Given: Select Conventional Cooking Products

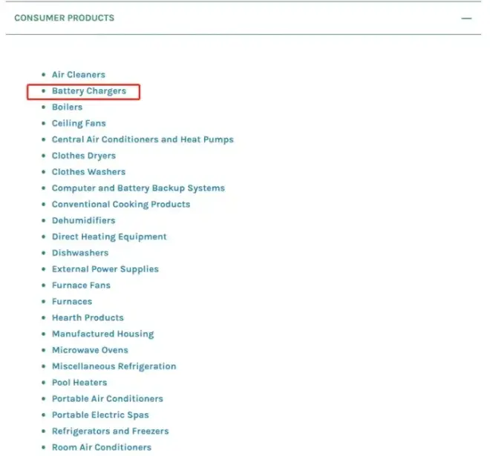Looking at the screenshot, I should 120,205.
